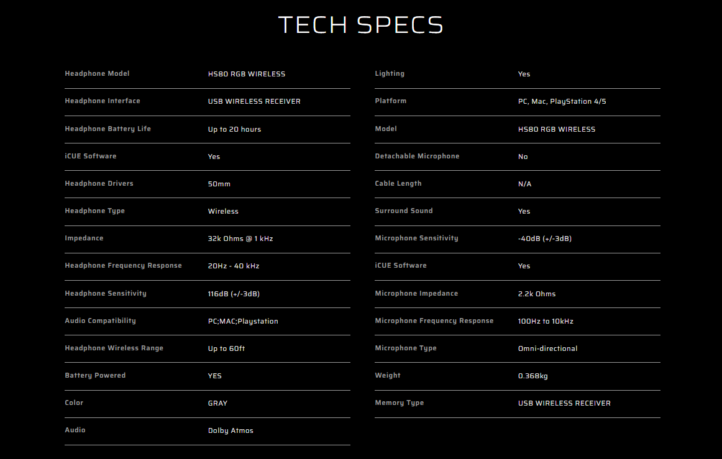Select the Cable Length value N/A
Screen dimensions: 722x459
(524, 184)
